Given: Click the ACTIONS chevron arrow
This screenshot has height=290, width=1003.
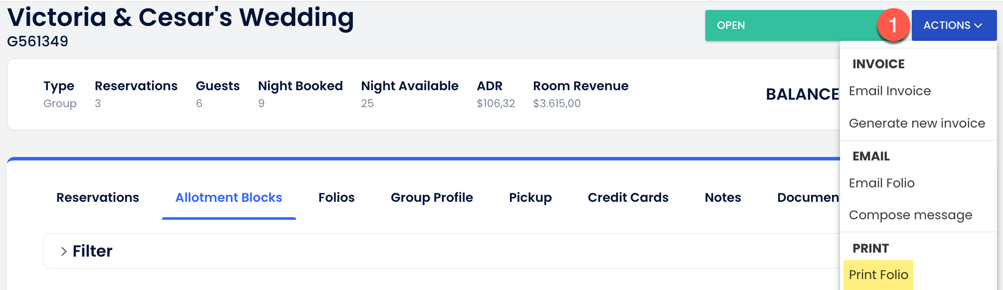Looking at the screenshot, I should (978, 25).
